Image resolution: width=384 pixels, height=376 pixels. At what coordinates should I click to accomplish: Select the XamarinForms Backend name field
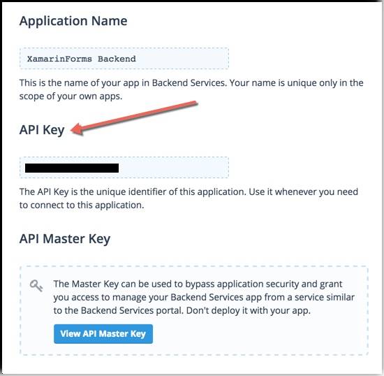coord(124,59)
